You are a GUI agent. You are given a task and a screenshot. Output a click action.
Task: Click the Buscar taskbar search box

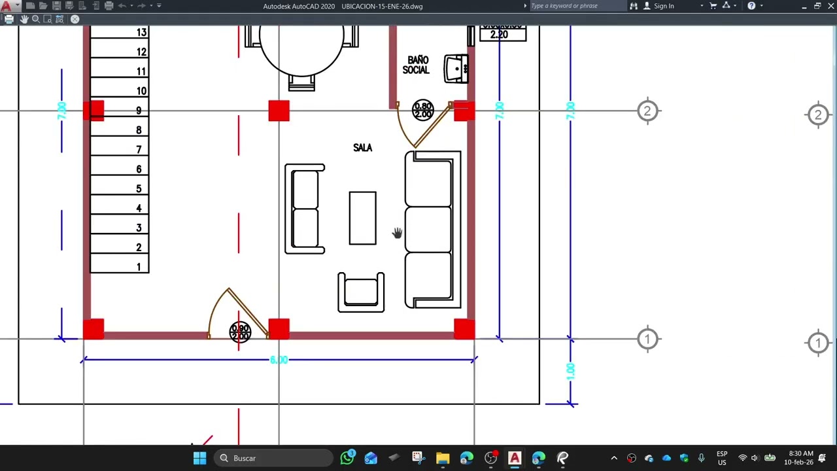pos(274,458)
